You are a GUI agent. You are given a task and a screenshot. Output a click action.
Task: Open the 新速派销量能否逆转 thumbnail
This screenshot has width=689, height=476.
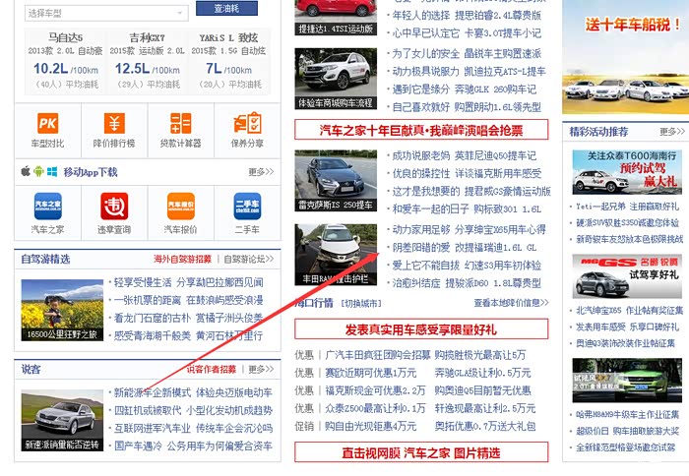[x=62, y=420]
